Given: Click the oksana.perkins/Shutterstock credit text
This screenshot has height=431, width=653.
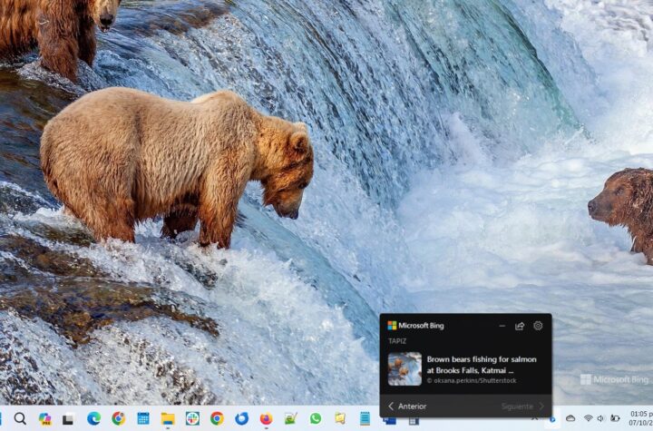Looking at the screenshot, I should coord(472,380).
